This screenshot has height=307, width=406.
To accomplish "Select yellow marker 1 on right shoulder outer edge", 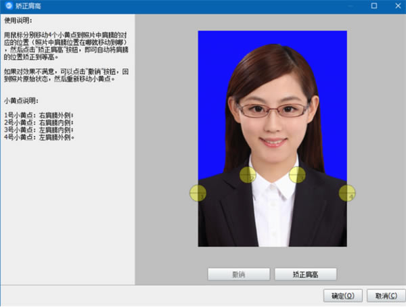I will click(x=198, y=193).
